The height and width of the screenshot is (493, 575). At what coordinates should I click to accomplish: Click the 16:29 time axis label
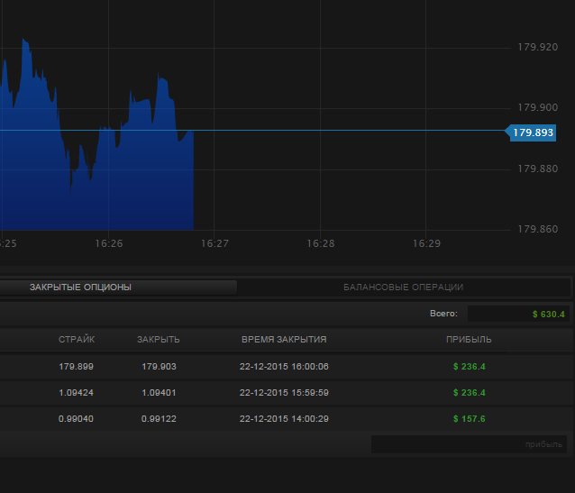[426, 243]
